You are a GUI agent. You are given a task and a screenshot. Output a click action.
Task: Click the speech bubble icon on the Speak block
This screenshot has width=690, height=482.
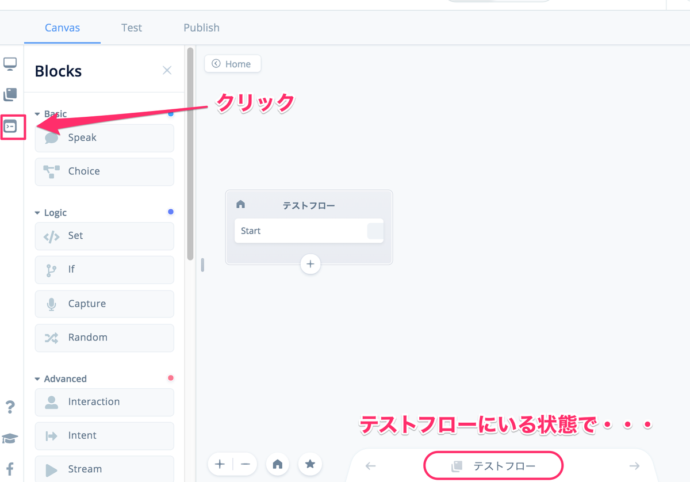click(51, 137)
